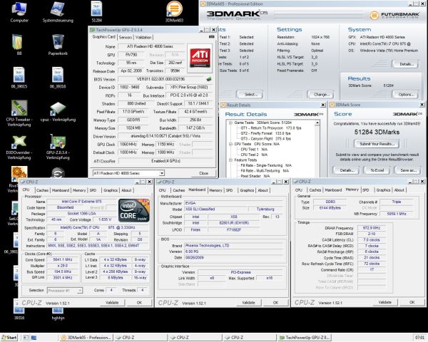Launch the D3DOverrider shortcut icon
The height and width of the screenshot is (342, 428).
tap(19, 147)
